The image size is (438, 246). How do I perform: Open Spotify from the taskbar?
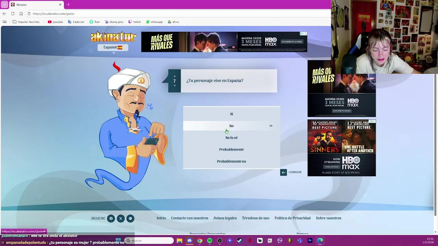[210, 241]
